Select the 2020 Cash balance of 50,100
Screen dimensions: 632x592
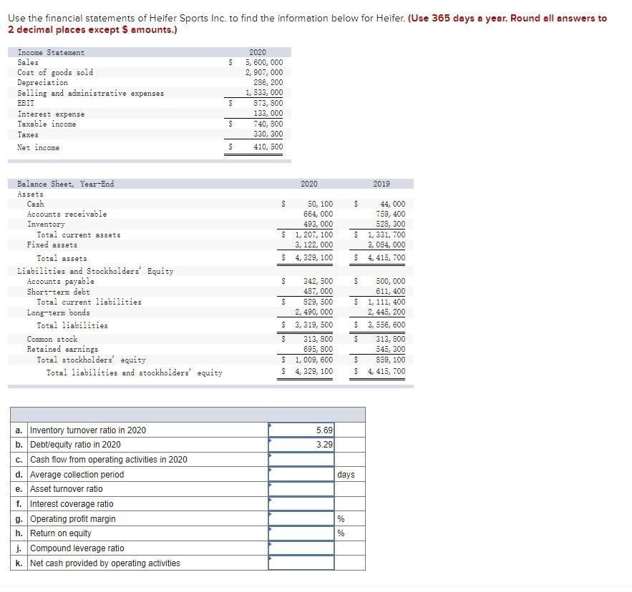point(317,204)
